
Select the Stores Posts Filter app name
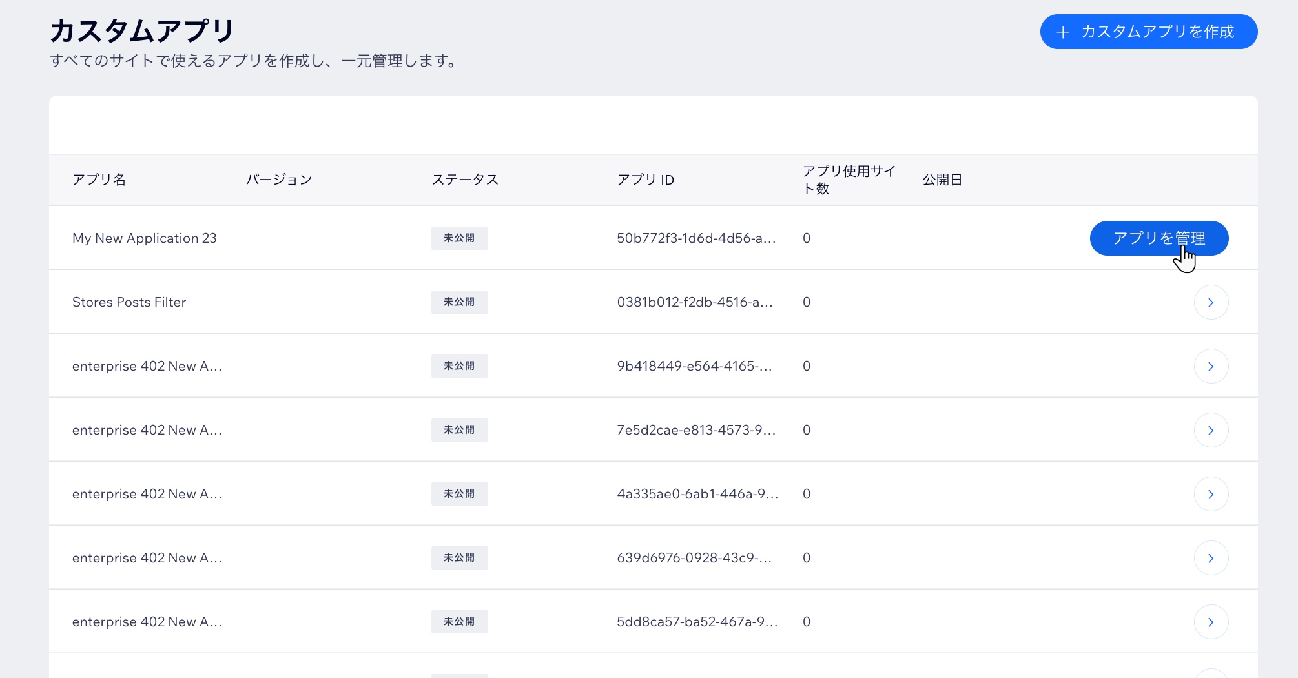(x=129, y=302)
